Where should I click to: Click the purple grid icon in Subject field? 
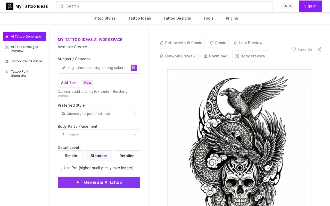[x=134, y=68]
